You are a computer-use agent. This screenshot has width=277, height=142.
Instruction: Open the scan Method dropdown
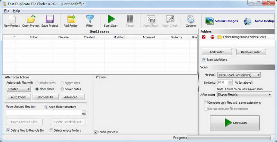239,75
